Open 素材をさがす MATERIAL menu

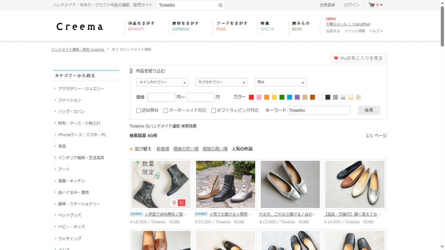[x=185, y=26]
